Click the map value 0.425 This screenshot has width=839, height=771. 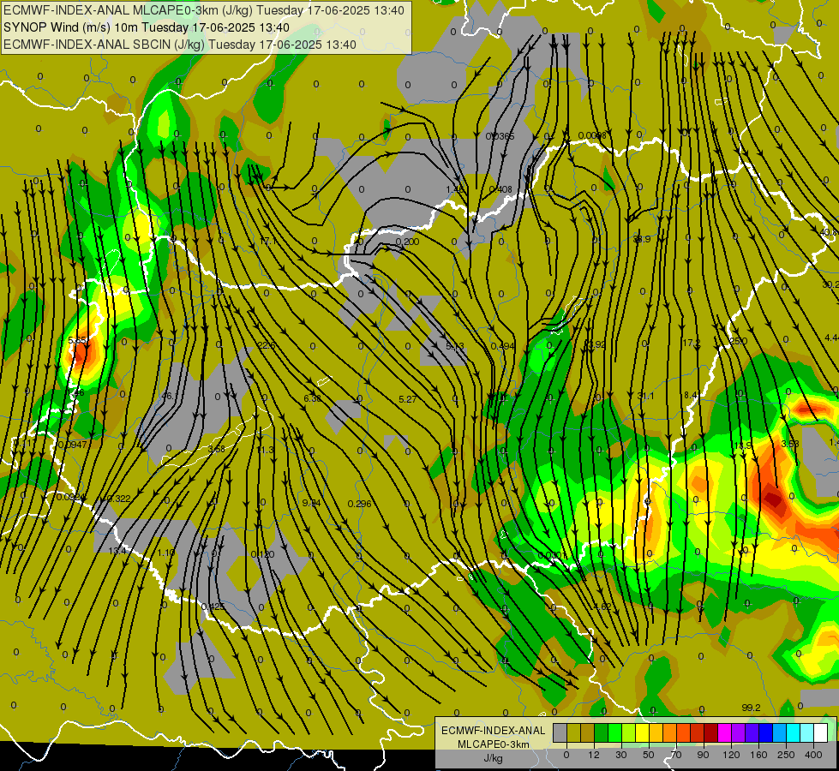[213, 607]
